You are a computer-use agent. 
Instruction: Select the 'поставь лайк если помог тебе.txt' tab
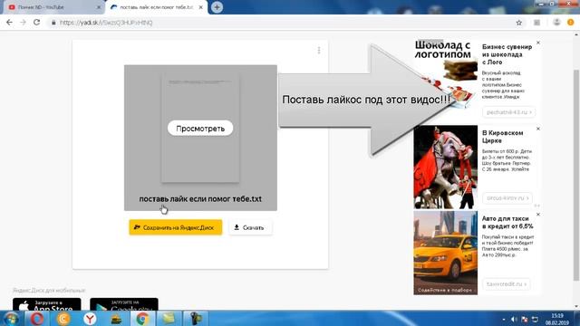pyautogui.click(x=156, y=7)
